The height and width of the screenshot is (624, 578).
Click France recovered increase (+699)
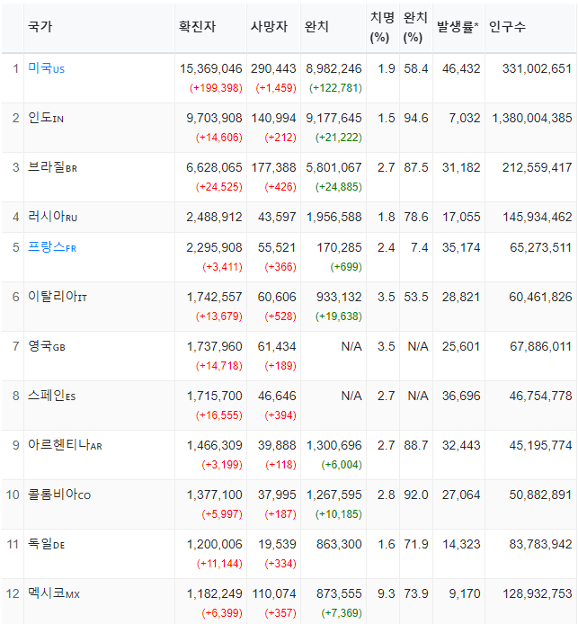pos(346,267)
